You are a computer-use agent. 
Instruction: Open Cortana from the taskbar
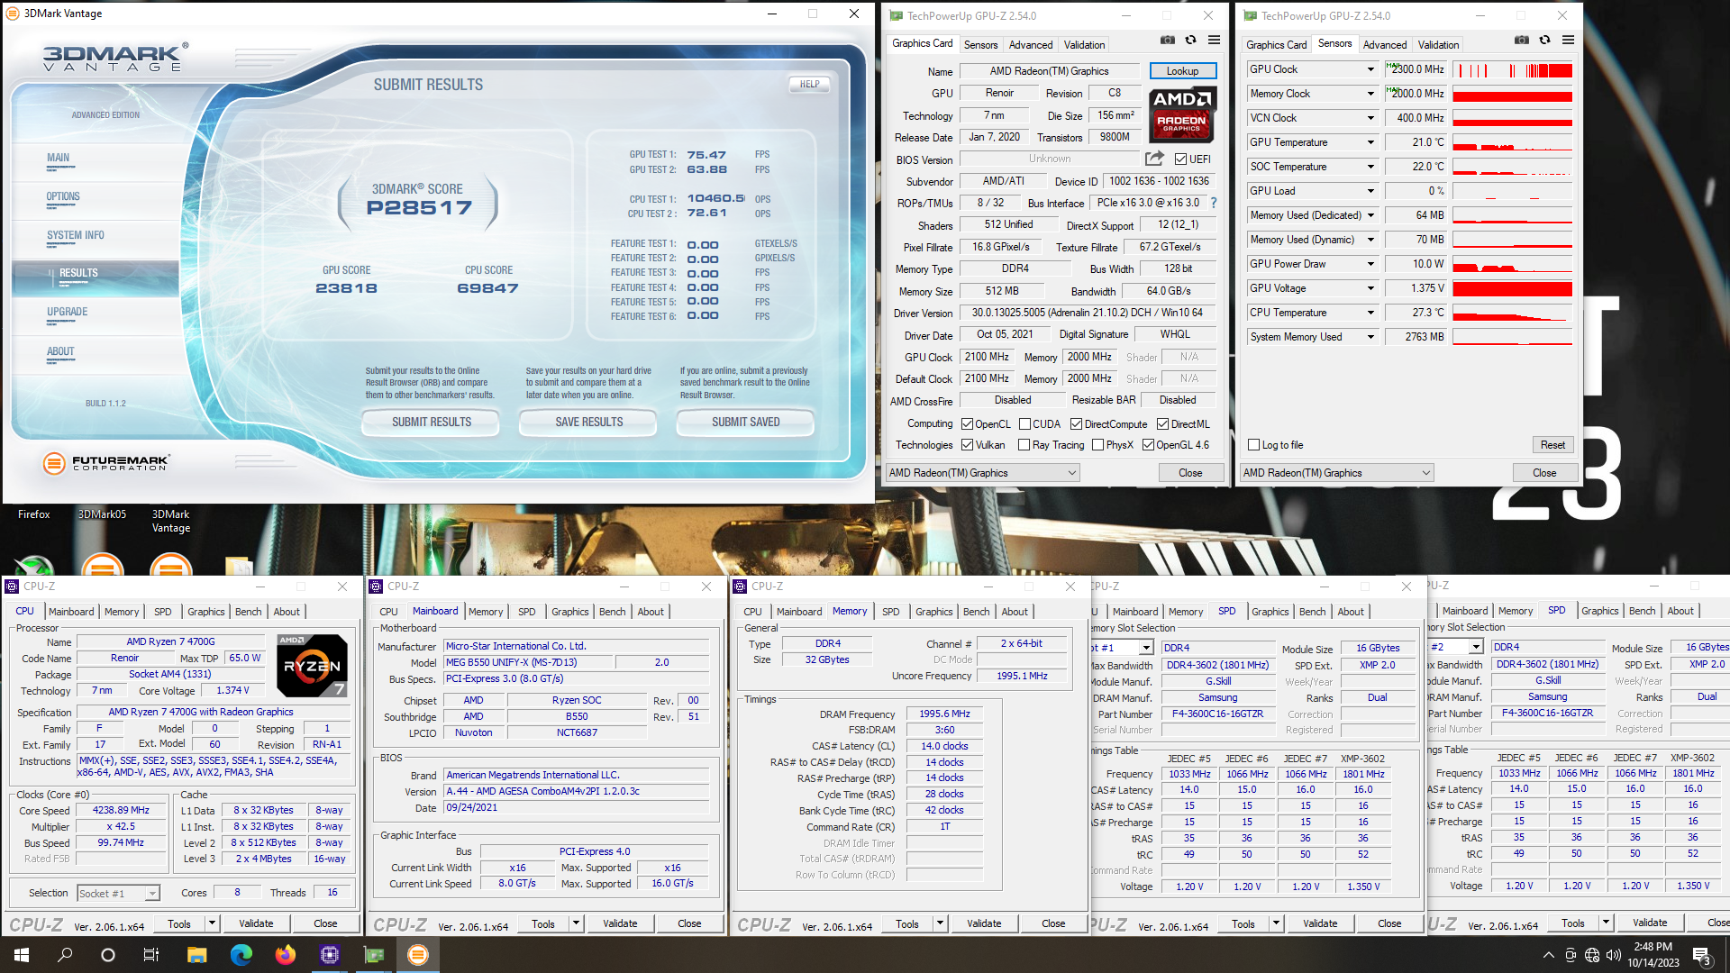coord(108,955)
